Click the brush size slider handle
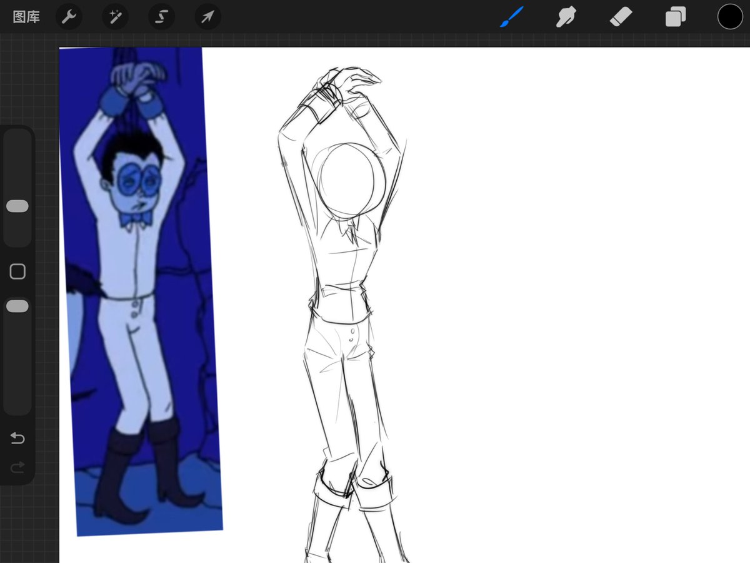Image resolution: width=750 pixels, height=563 pixels. coord(17,206)
